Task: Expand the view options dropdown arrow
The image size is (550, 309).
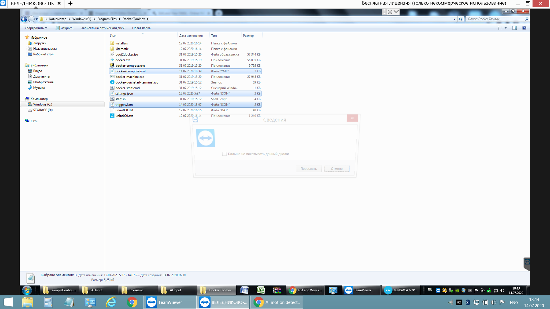Action: point(506,28)
